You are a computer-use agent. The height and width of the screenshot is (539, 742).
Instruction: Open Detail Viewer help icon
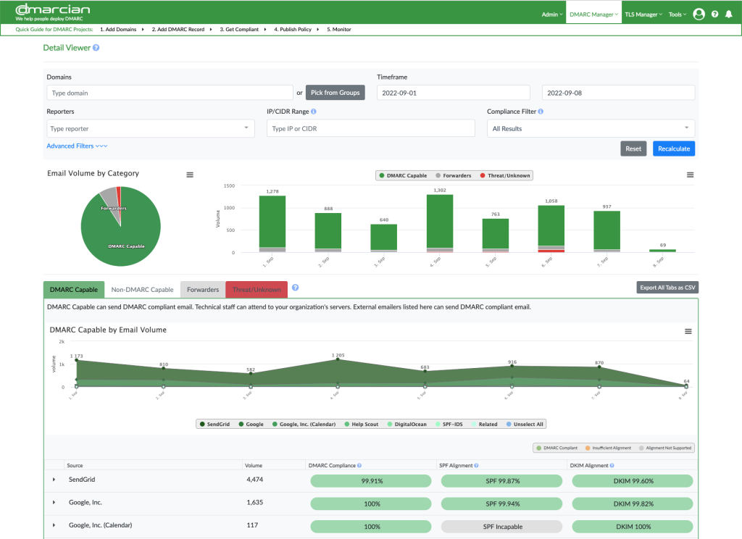pos(96,48)
